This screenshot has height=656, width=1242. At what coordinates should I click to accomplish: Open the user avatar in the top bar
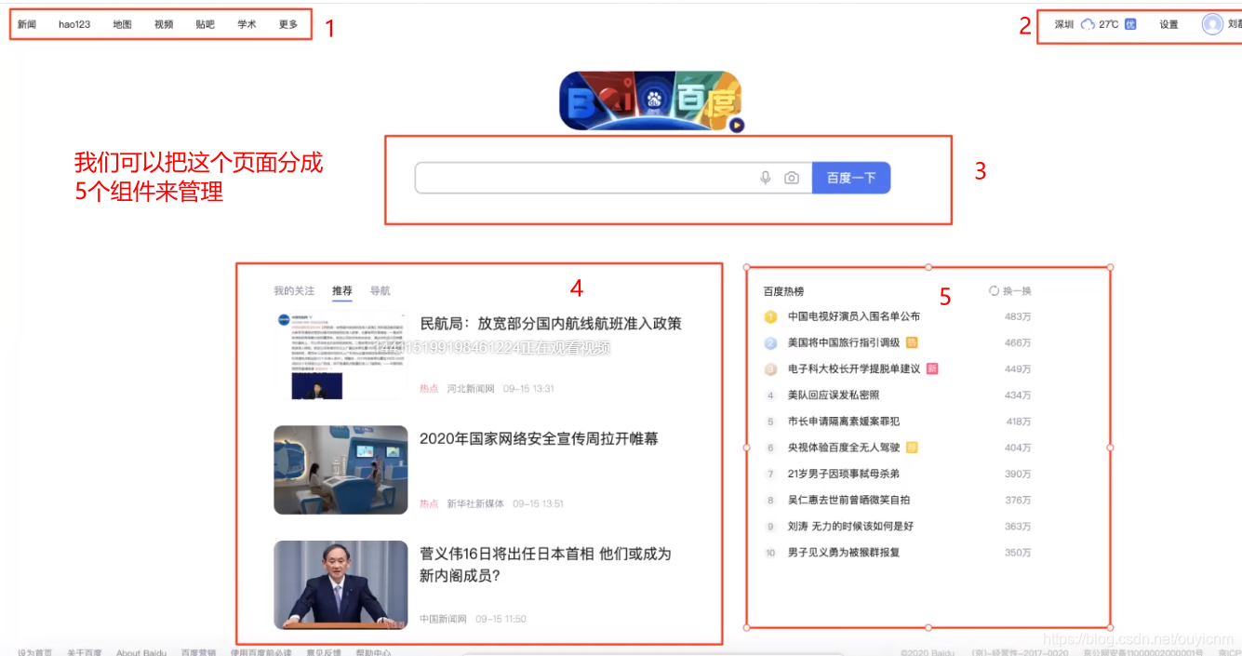1212,24
